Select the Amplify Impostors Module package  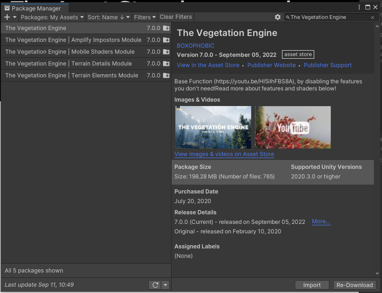(x=86, y=40)
